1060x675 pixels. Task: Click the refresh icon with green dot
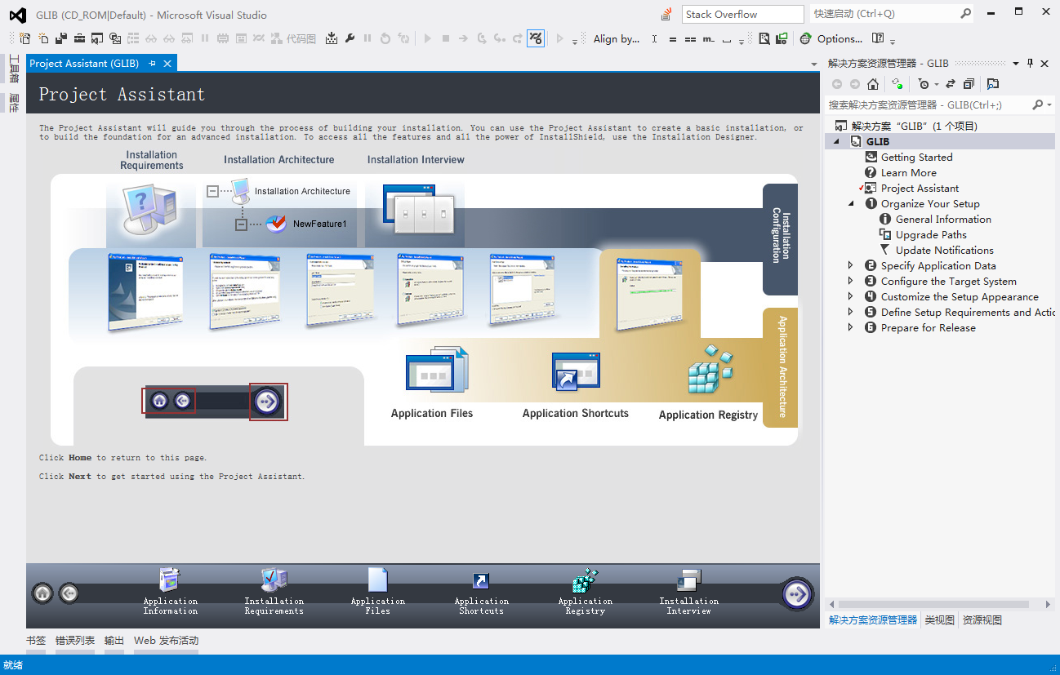pyautogui.click(x=897, y=84)
